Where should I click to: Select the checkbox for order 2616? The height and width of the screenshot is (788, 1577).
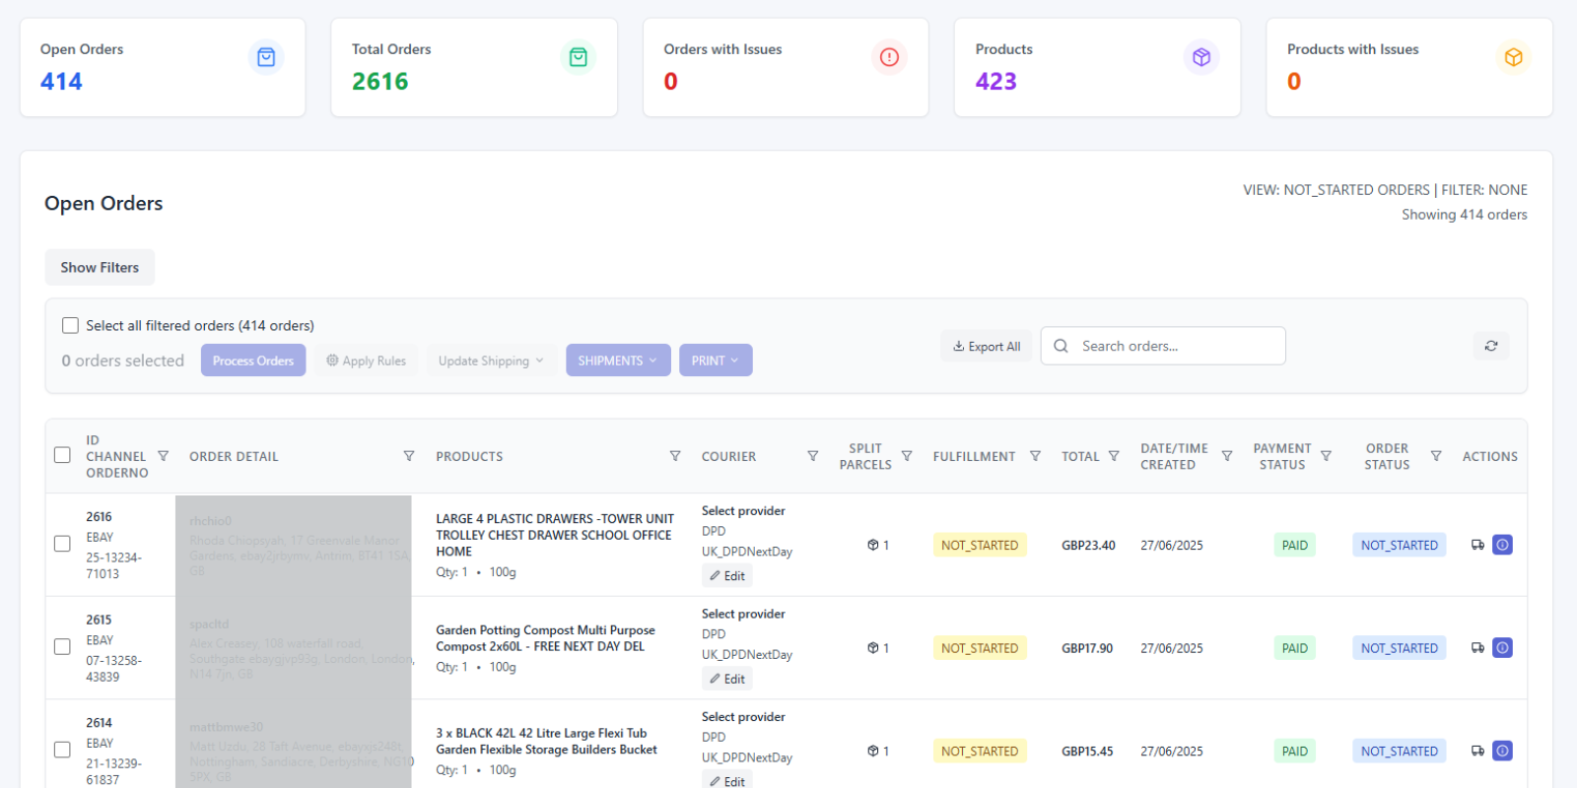click(x=62, y=544)
